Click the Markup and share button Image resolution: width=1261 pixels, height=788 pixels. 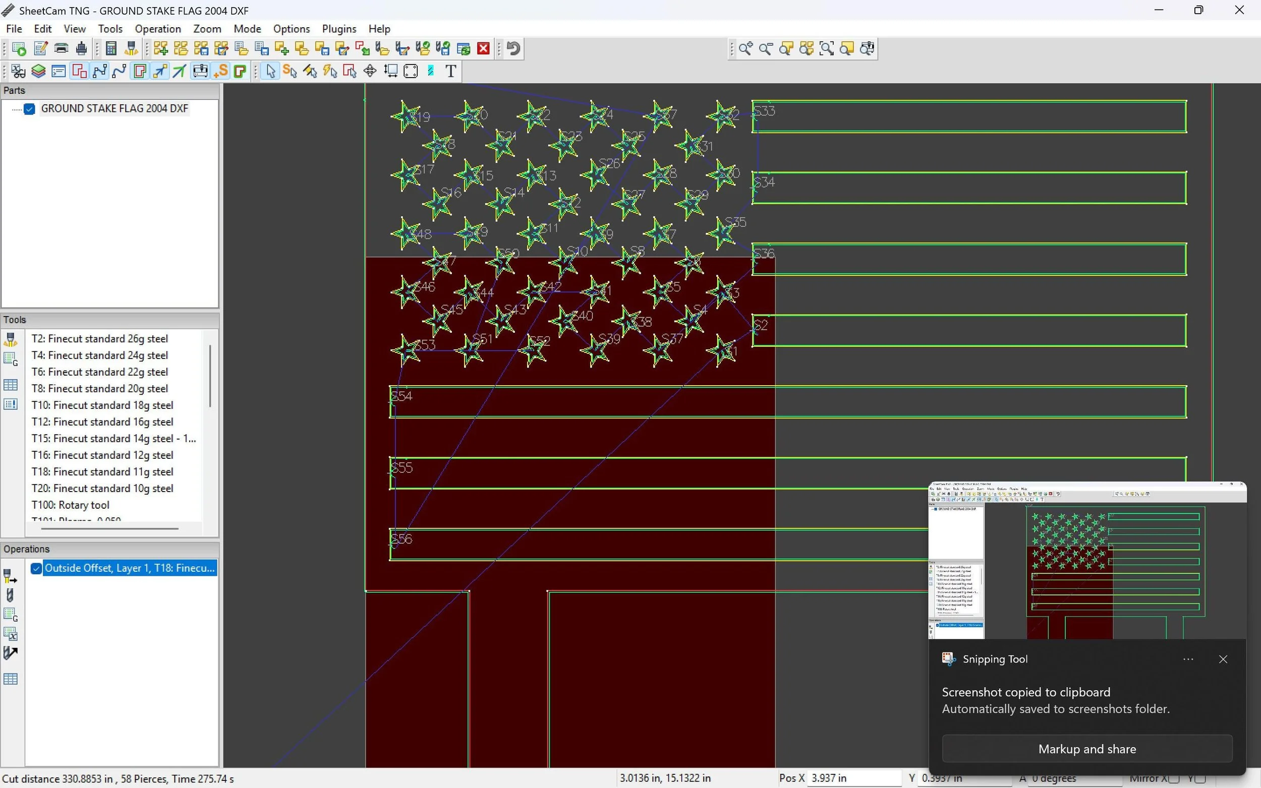point(1087,749)
